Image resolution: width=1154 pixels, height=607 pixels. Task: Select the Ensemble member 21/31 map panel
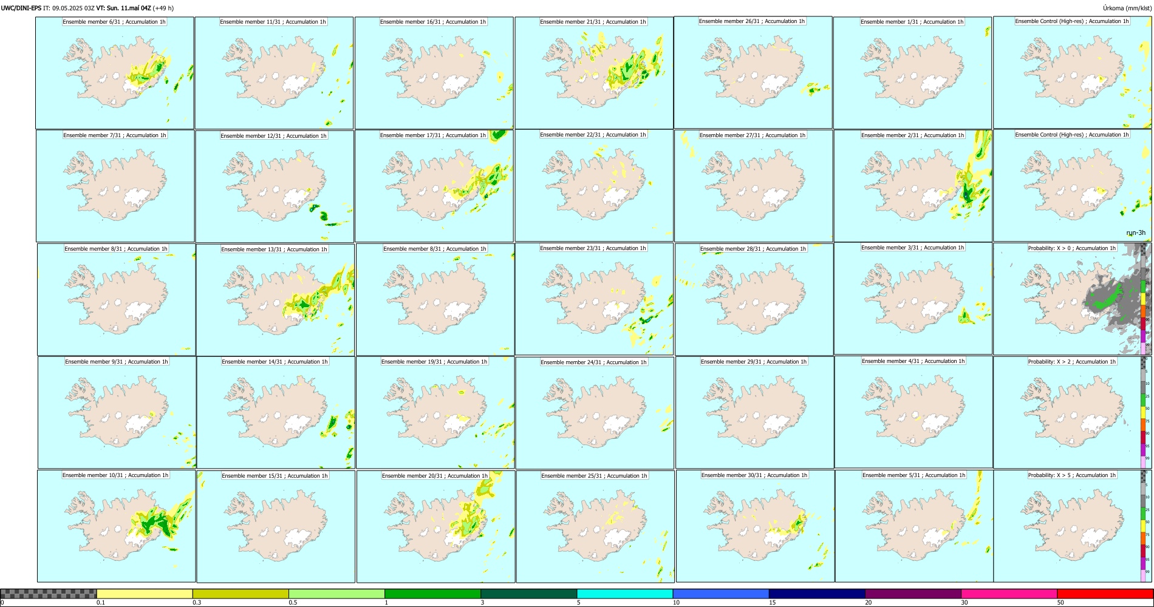click(x=594, y=73)
